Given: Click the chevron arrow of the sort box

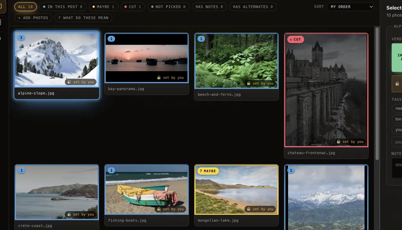Looking at the screenshot, I should point(371,7).
